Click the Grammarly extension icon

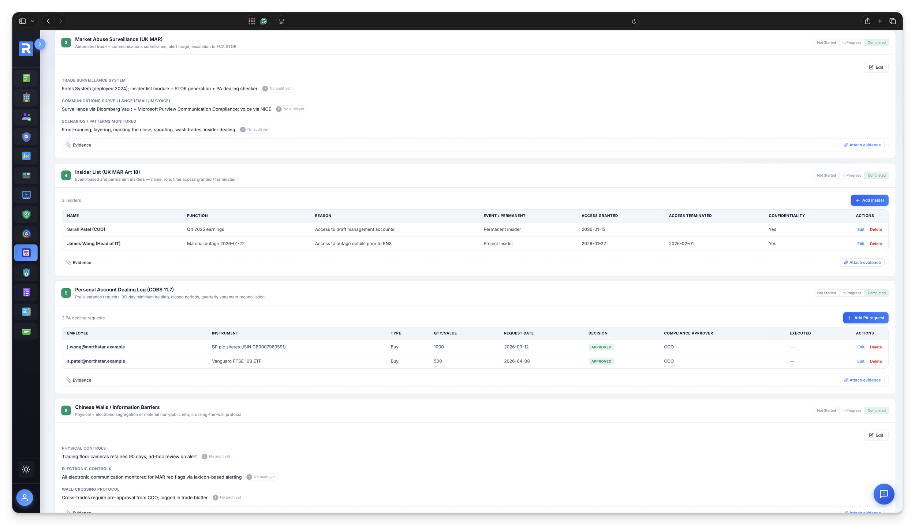pos(264,21)
